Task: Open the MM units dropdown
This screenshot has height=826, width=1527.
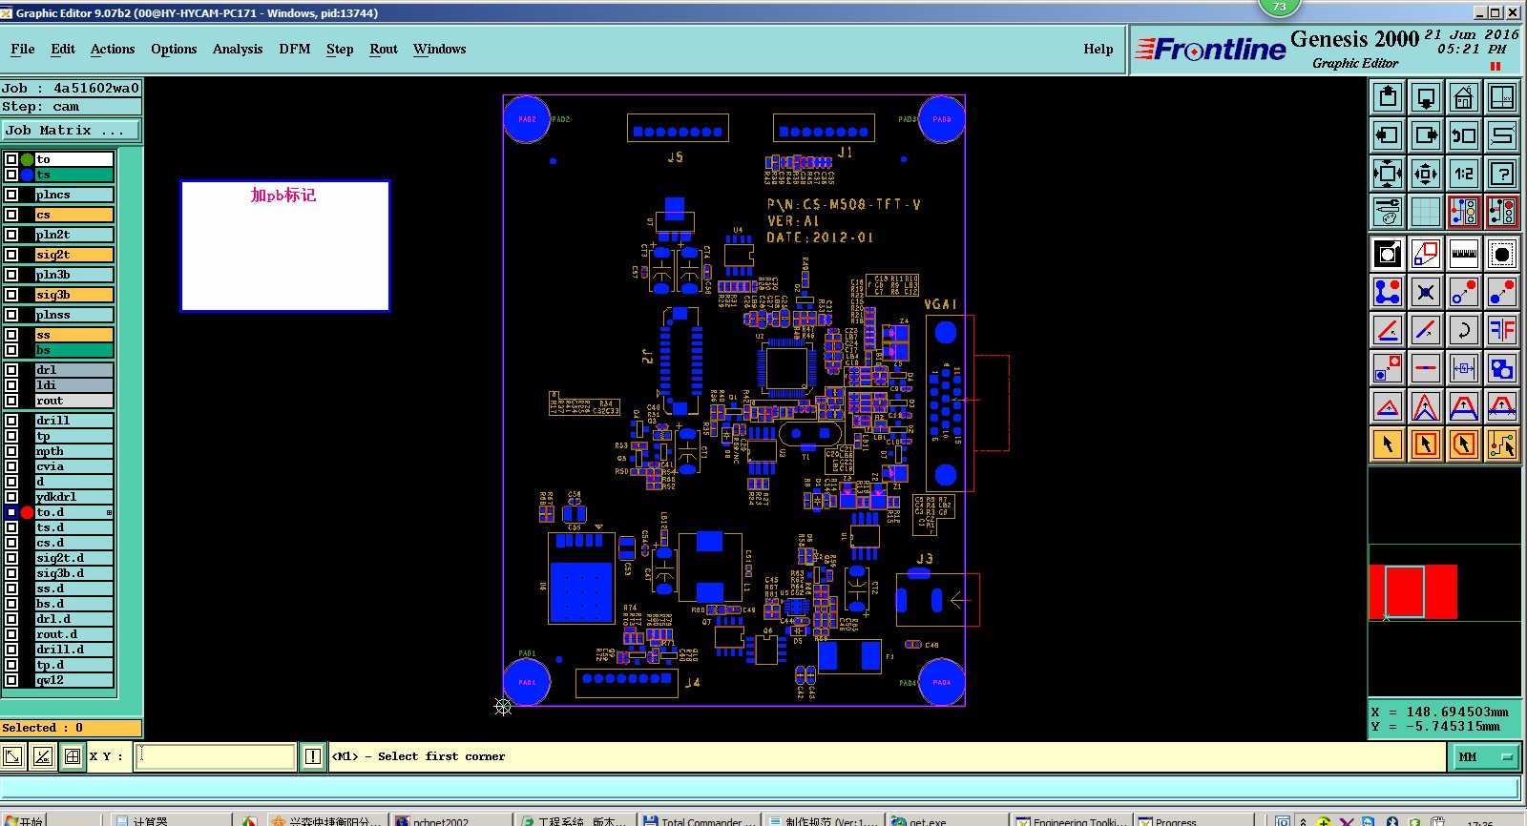Action: (1487, 757)
